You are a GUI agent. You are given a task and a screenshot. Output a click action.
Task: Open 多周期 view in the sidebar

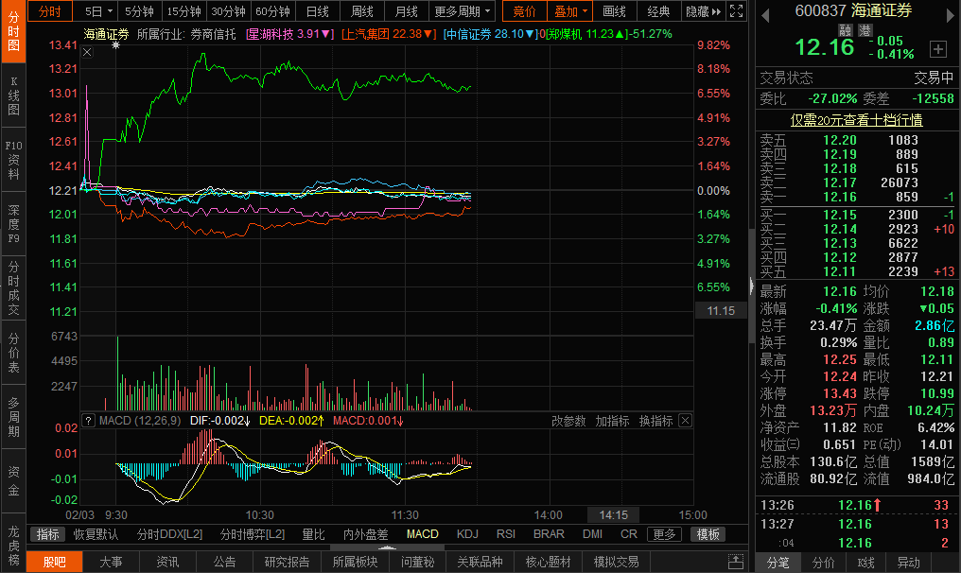[13, 417]
